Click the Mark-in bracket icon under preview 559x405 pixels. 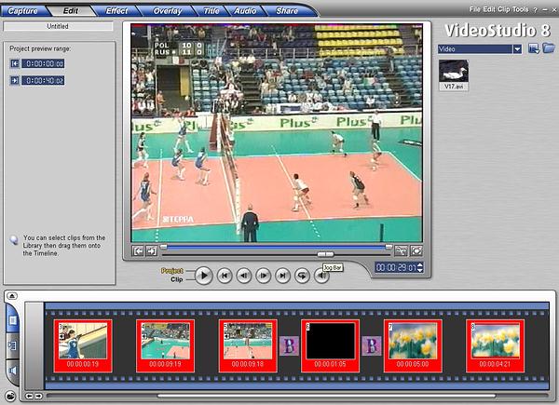pyautogui.click(x=138, y=250)
